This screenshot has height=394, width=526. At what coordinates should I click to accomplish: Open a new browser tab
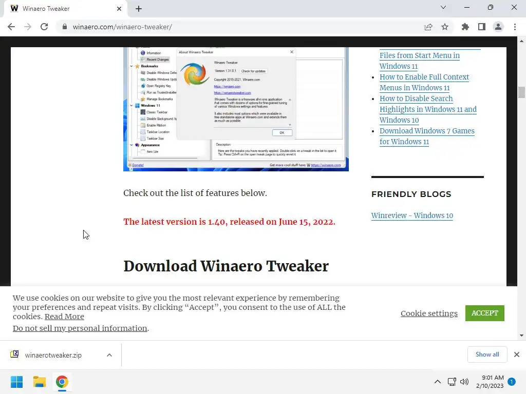pos(139,9)
